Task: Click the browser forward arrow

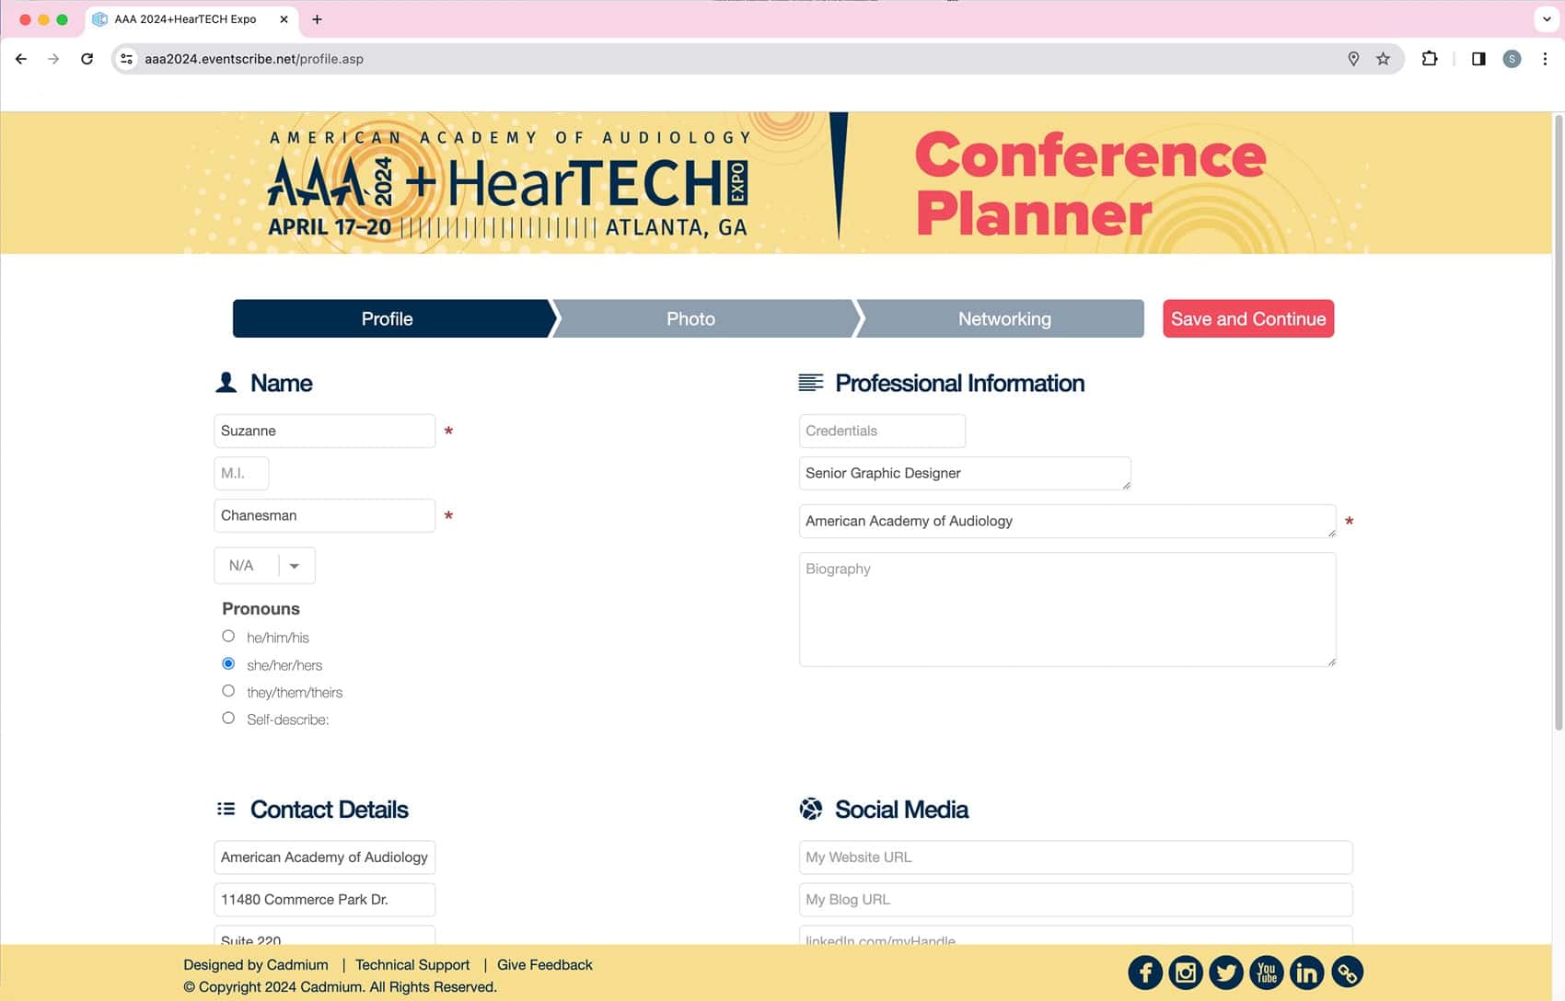Action: point(53,59)
